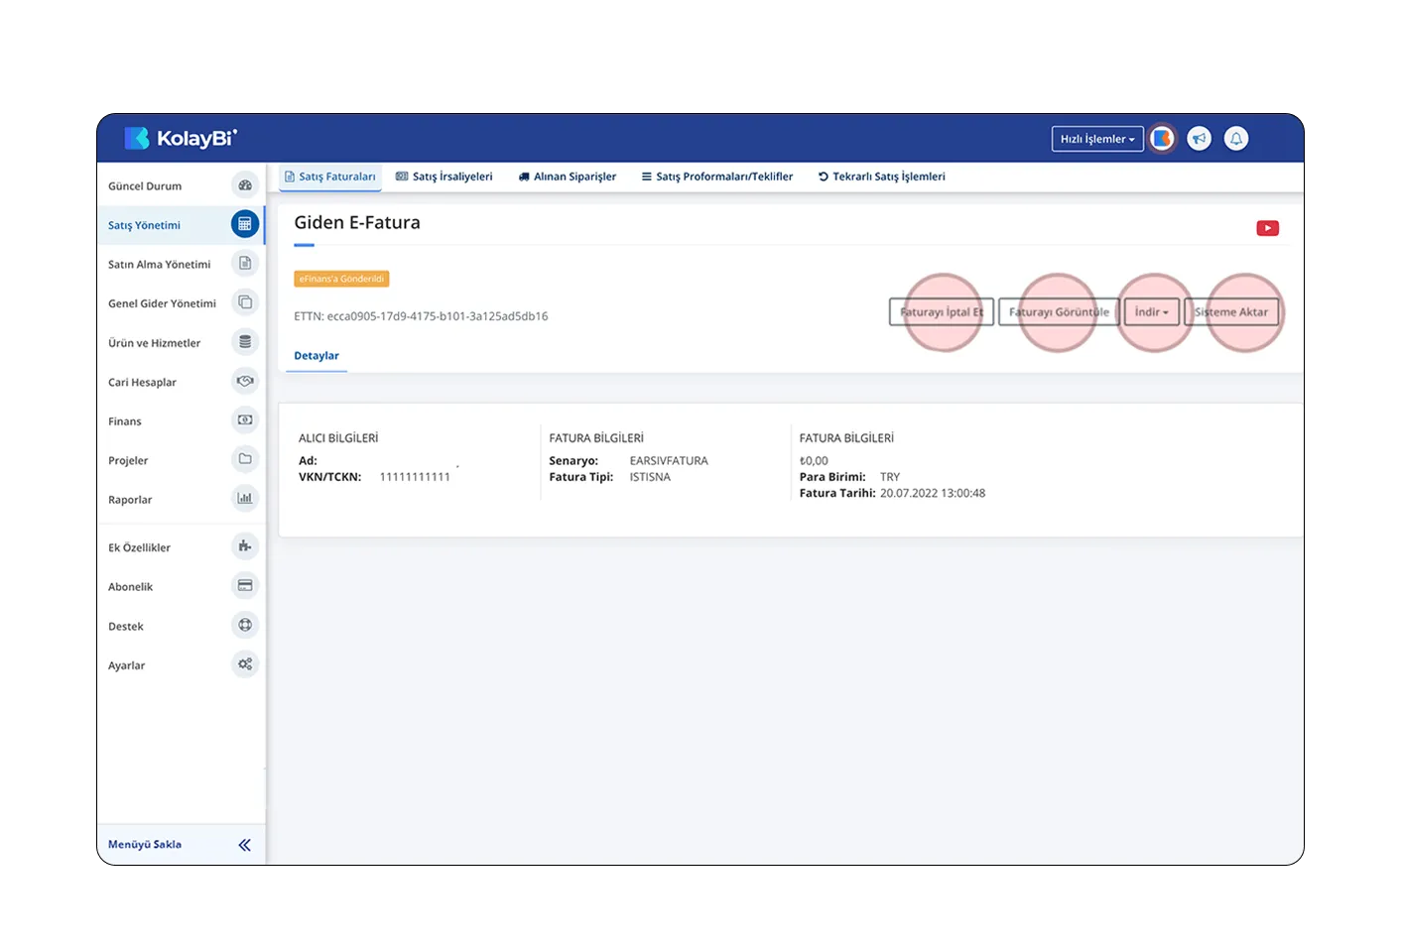This screenshot has height=952, width=1401.
Task: Switch to Satış İrsaliyeleri tab
Action: coord(444,177)
